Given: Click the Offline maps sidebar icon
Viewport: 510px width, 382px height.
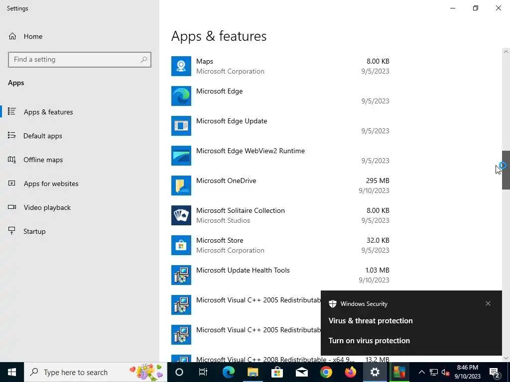Looking at the screenshot, I should click(x=12, y=159).
